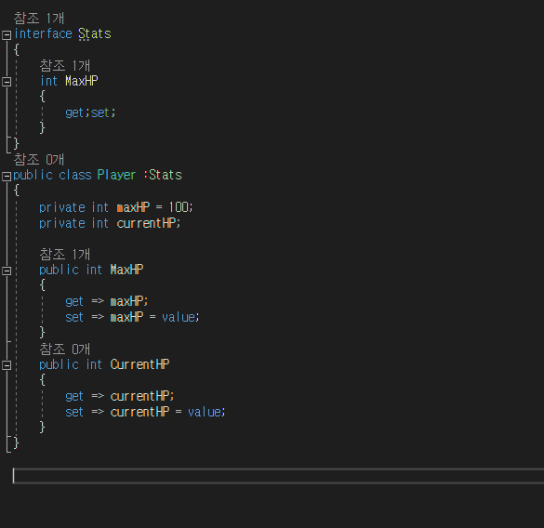Viewport: 544px width, 528px height.
Task: Click the Player class name
Action: click(x=116, y=175)
